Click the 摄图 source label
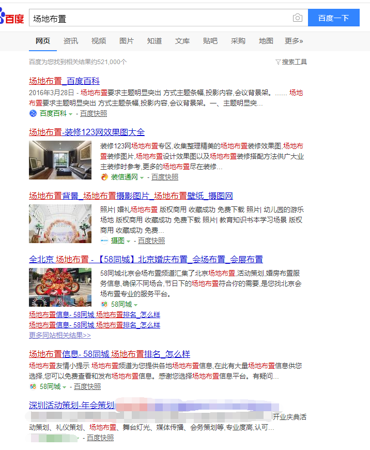 [118, 241]
